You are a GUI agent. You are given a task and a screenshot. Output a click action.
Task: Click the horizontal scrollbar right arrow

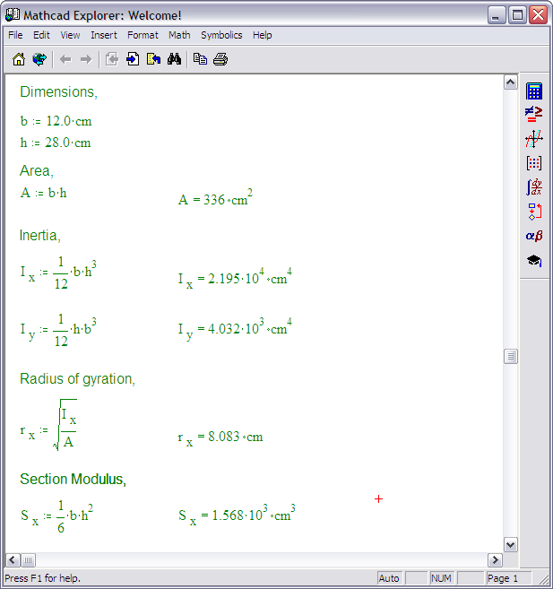click(495, 560)
